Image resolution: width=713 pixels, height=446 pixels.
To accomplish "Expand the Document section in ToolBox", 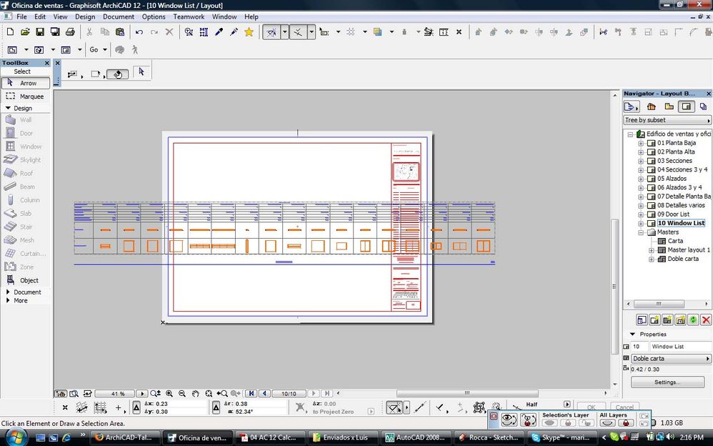I will (x=8, y=292).
